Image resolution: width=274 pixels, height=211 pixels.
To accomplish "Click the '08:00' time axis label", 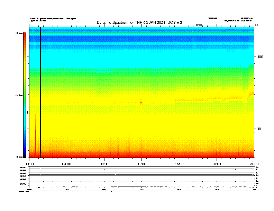I will (x=104, y=164).
